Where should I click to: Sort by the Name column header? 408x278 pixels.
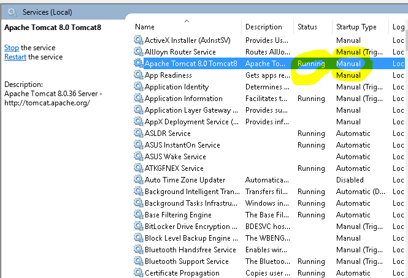click(x=145, y=27)
